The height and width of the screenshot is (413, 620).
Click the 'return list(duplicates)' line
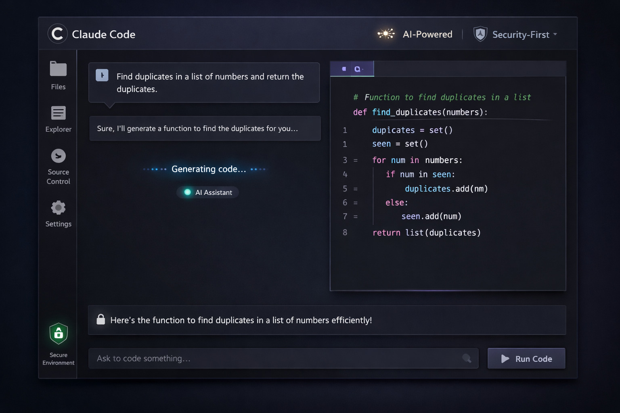[426, 233]
